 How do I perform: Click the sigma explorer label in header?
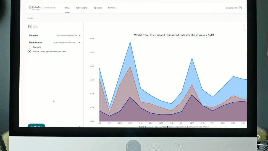(x=50, y=8)
